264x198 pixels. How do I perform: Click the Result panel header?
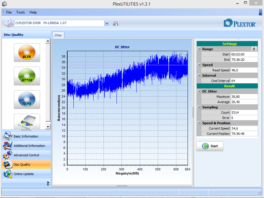(x=227, y=86)
